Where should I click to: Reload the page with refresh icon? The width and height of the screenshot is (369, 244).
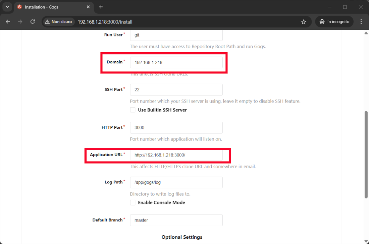(x=33, y=21)
